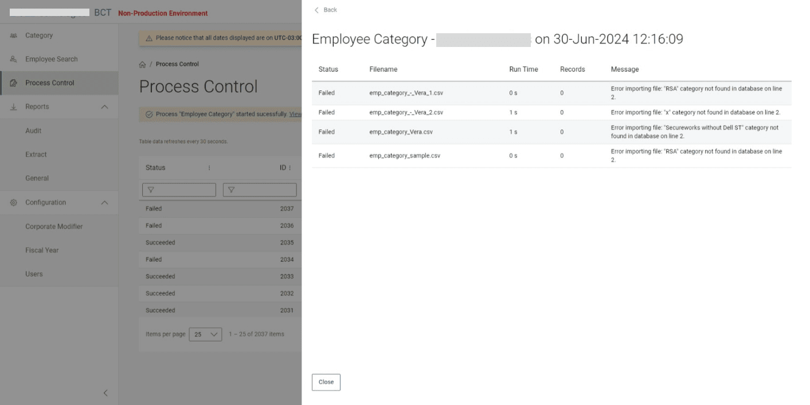Click row with ID 2033
Viewport: 810px width, 405px height.
(220, 277)
